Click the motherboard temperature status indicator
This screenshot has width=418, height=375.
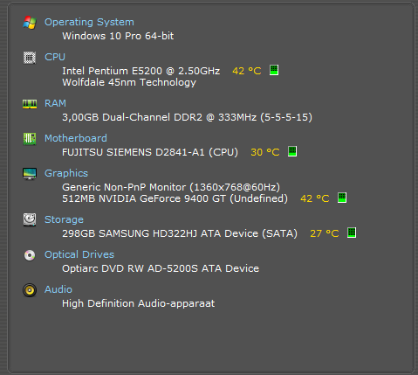point(292,151)
